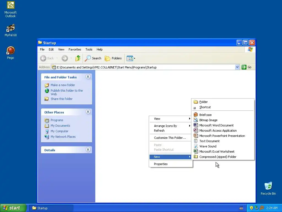Image resolution: width=282 pixels, height=212 pixels.
Task: Collapse the Other Places panel
Action: tap(88, 112)
